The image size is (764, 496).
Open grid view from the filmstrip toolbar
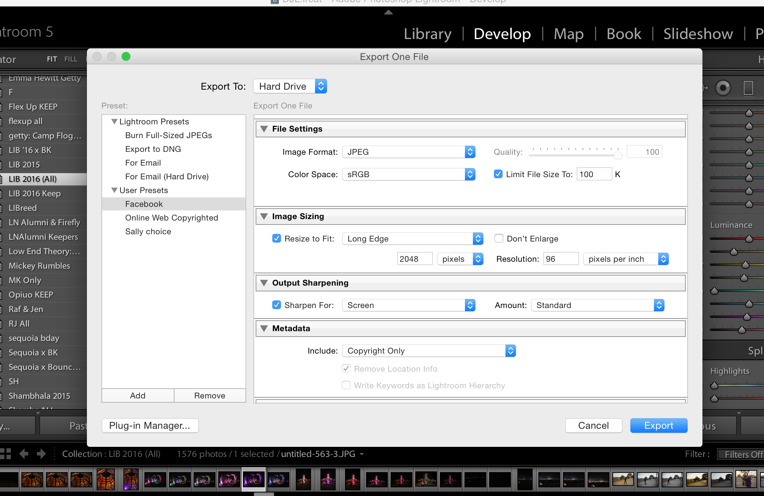pos(5,453)
